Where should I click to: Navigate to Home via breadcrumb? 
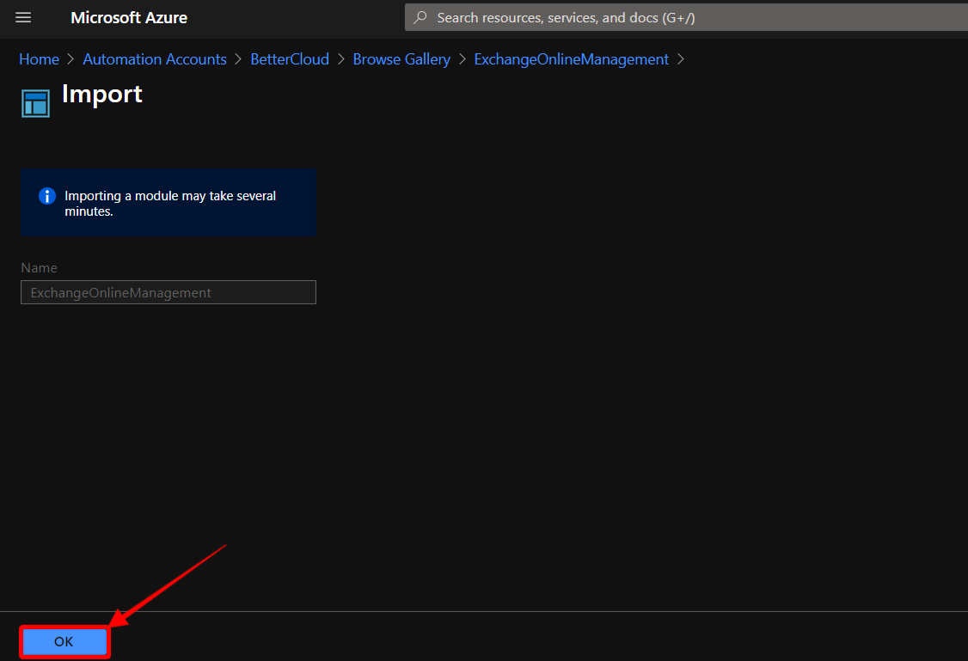[x=39, y=58]
